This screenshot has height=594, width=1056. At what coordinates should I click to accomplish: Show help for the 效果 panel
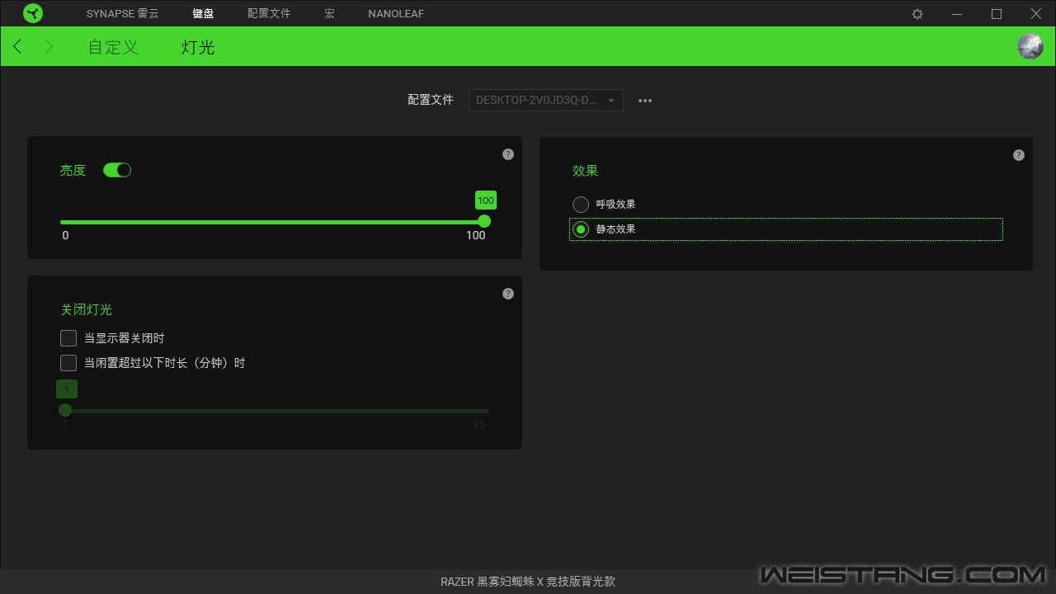pyautogui.click(x=1019, y=155)
